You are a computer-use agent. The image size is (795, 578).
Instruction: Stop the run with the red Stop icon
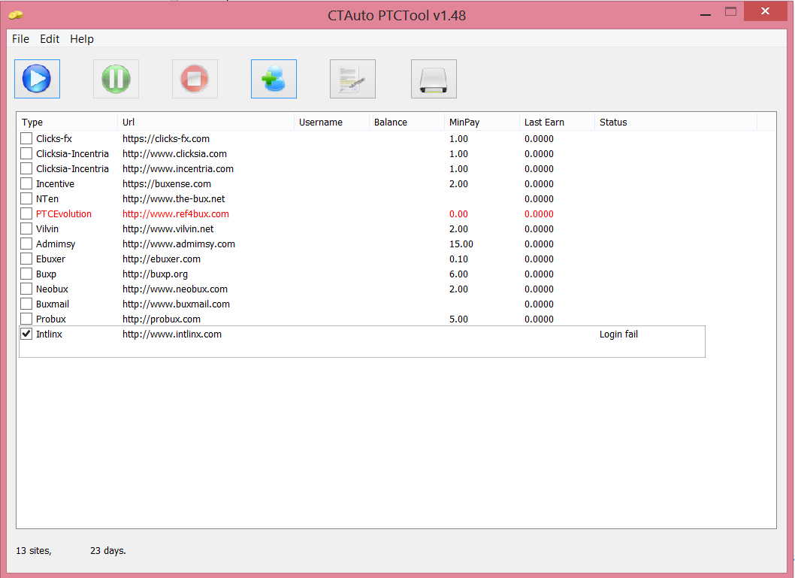click(195, 79)
